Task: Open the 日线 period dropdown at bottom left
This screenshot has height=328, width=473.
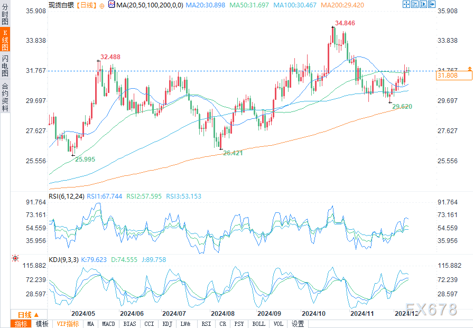Action: tap(25, 315)
